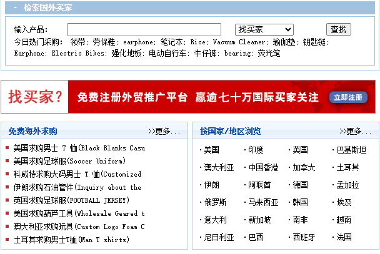Browse buyers from 阿联酋

(259, 185)
